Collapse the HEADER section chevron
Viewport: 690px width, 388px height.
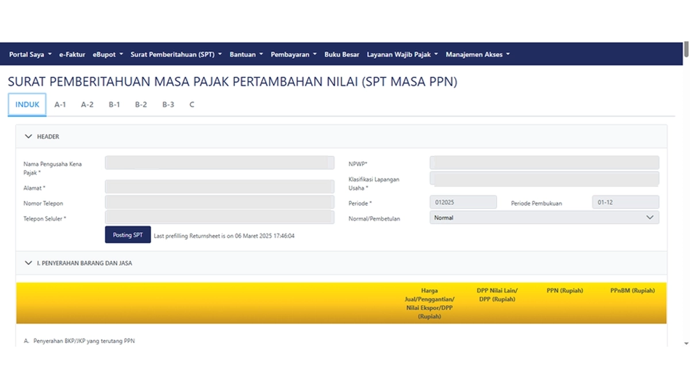point(29,137)
